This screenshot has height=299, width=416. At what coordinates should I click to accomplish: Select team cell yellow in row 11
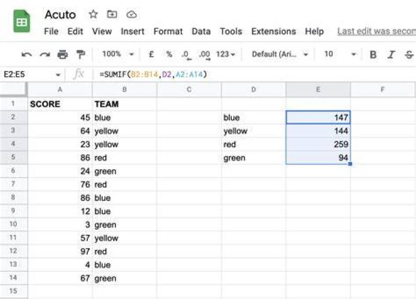pyautogui.click(x=124, y=238)
